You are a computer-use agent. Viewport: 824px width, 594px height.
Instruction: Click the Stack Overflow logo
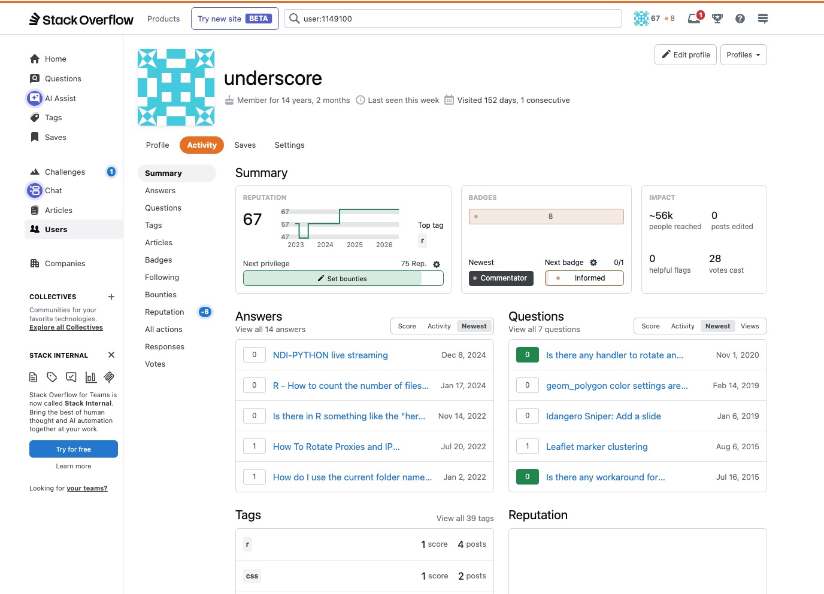pos(81,19)
